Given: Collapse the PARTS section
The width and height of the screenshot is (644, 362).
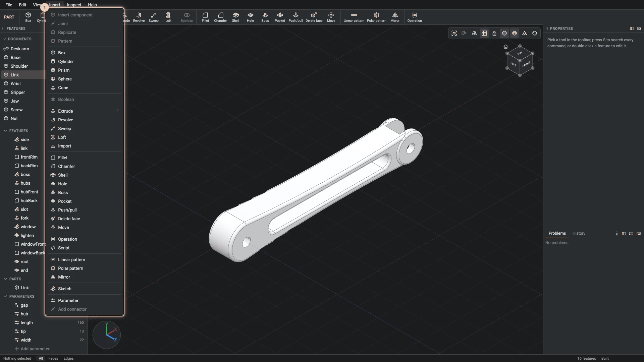Looking at the screenshot, I should point(5,279).
